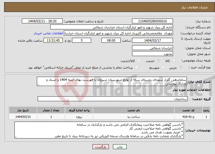This screenshot has height=154, width=215.
Task: Click the شماره نیاز field 1104005280000010
Action: (153, 21)
